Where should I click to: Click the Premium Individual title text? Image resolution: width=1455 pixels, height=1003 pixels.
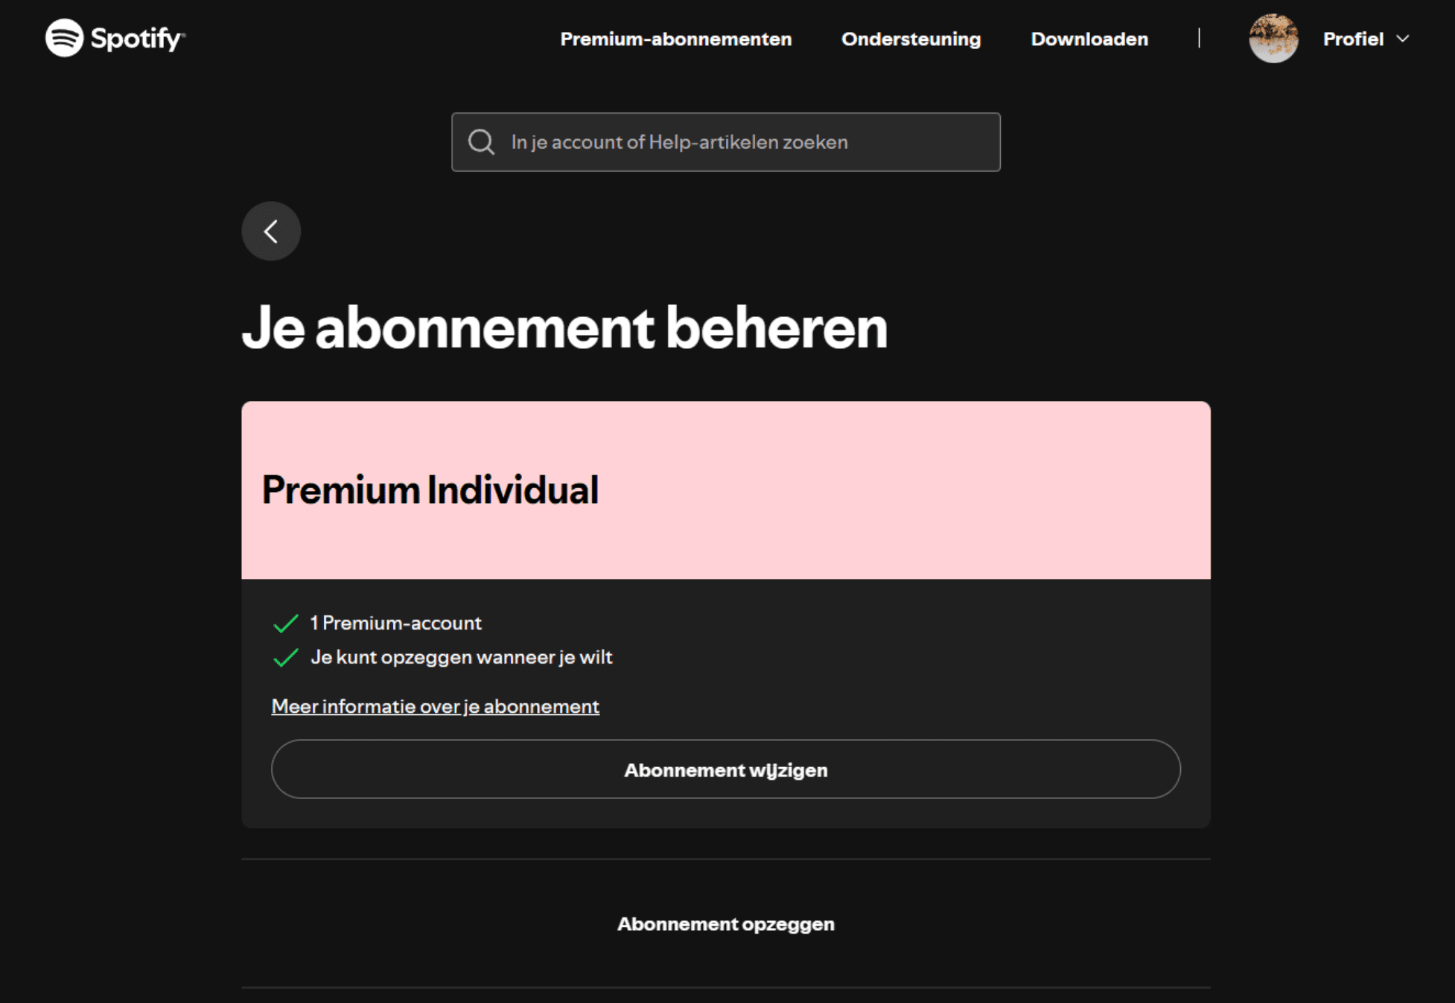coord(430,489)
